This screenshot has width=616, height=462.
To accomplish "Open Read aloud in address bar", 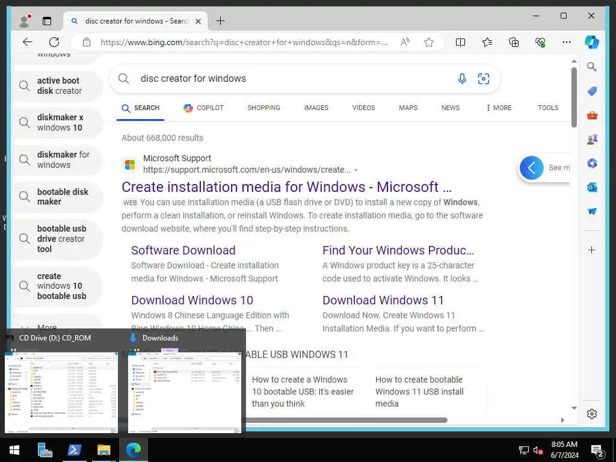I will tap(405, 42).
